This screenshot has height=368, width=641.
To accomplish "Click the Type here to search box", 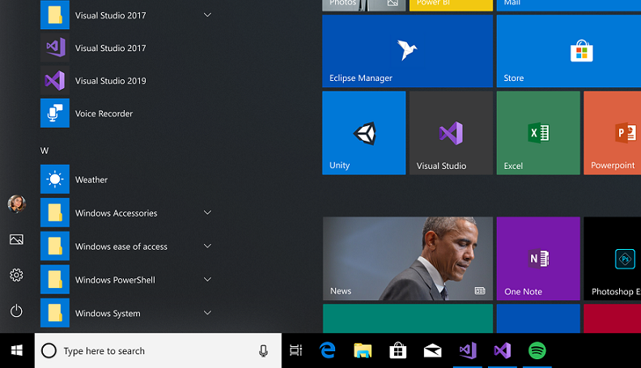I will click(x=154, y=351).
